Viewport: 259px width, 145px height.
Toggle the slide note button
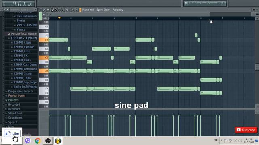coord(44,14)
